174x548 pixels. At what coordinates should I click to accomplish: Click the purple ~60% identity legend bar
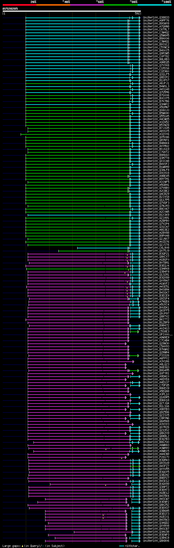point(87,5)
